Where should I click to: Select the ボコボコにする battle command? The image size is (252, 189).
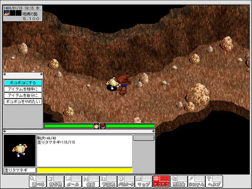[x=23, y=83]
